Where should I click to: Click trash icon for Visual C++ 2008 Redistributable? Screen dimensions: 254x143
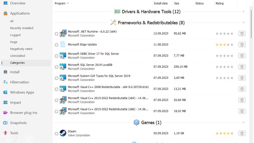[x=242, y=89]
